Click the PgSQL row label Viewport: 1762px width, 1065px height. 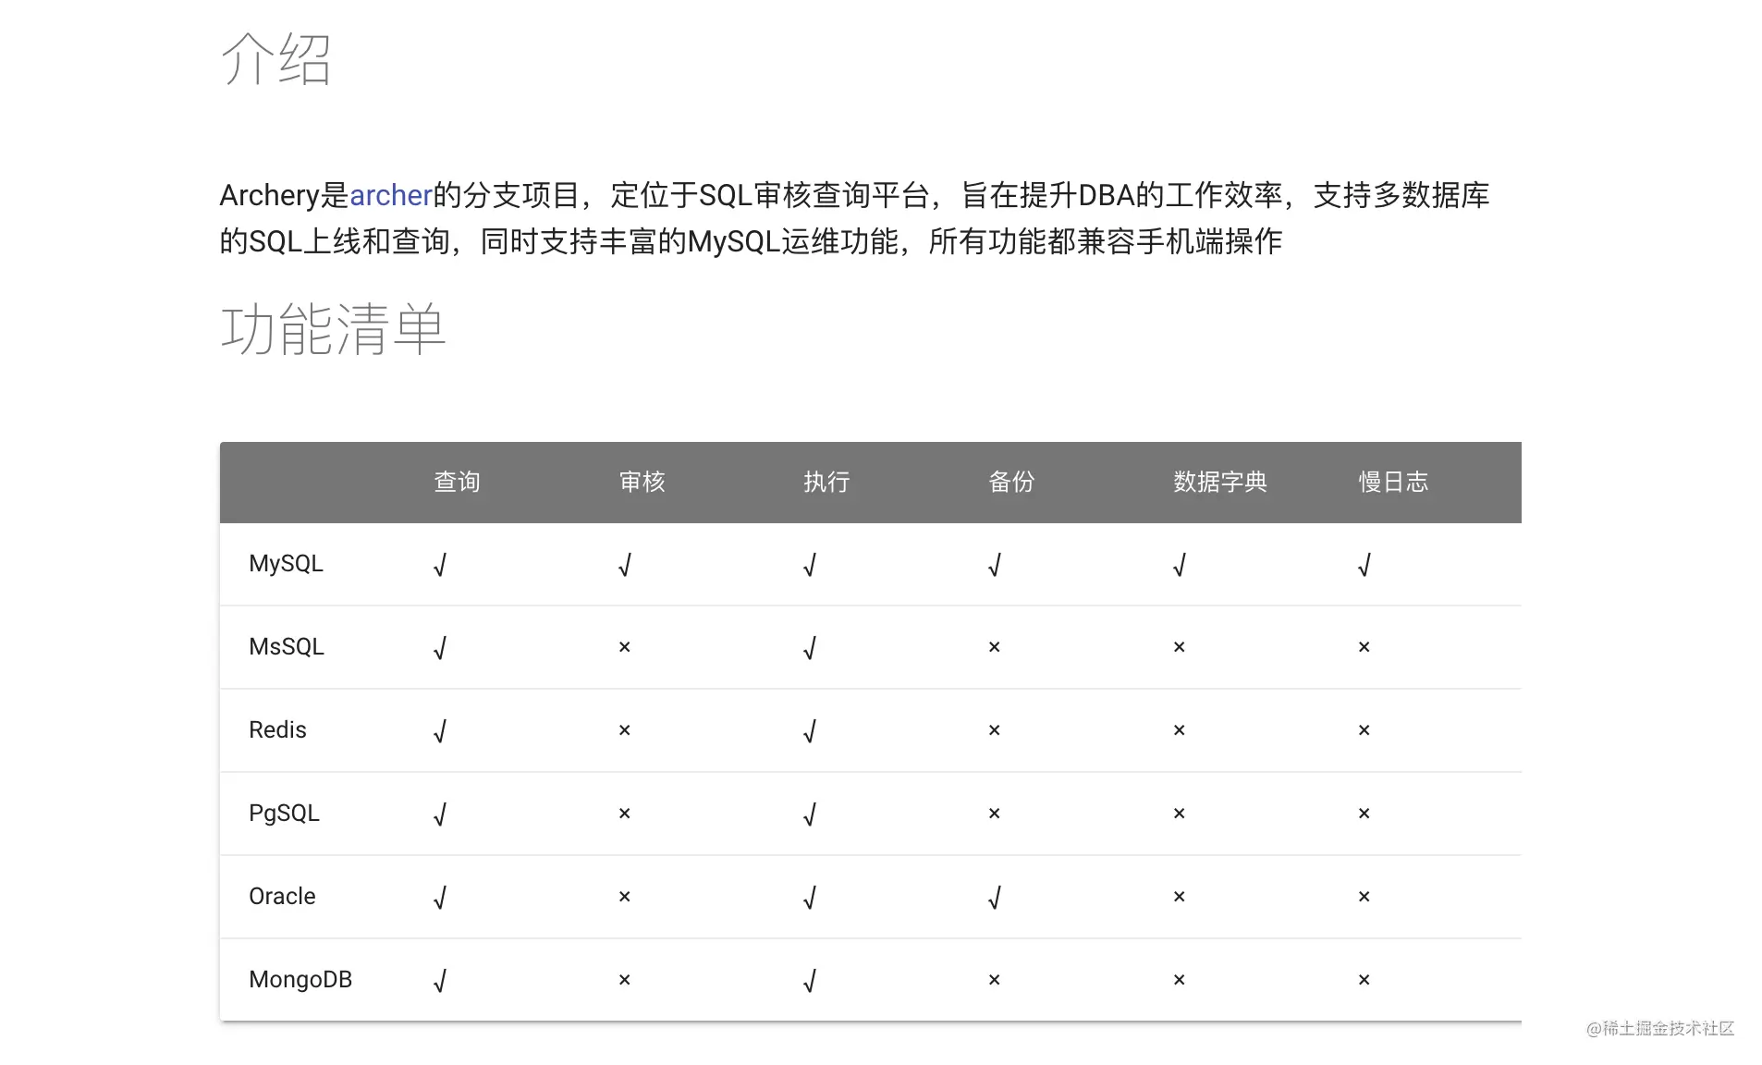284,814
